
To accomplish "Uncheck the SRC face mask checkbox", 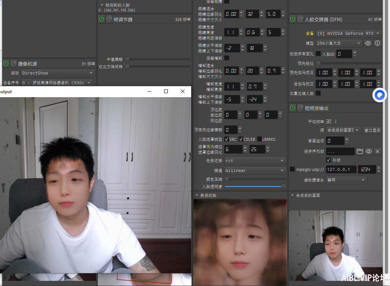I will point(226,139).
